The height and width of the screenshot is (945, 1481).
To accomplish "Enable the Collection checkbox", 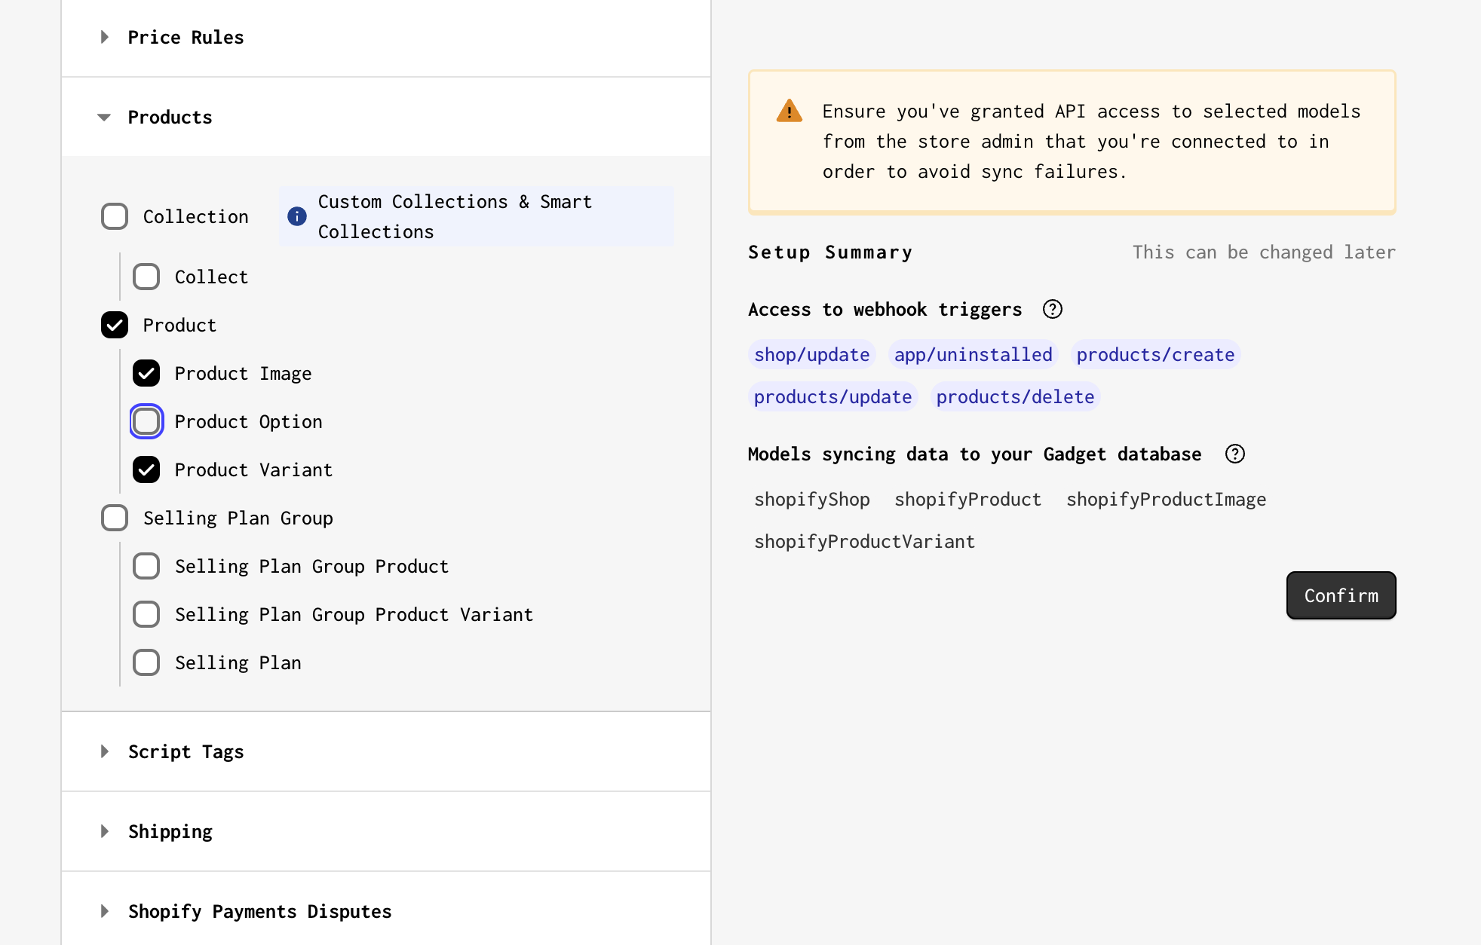I will [115, 216].
